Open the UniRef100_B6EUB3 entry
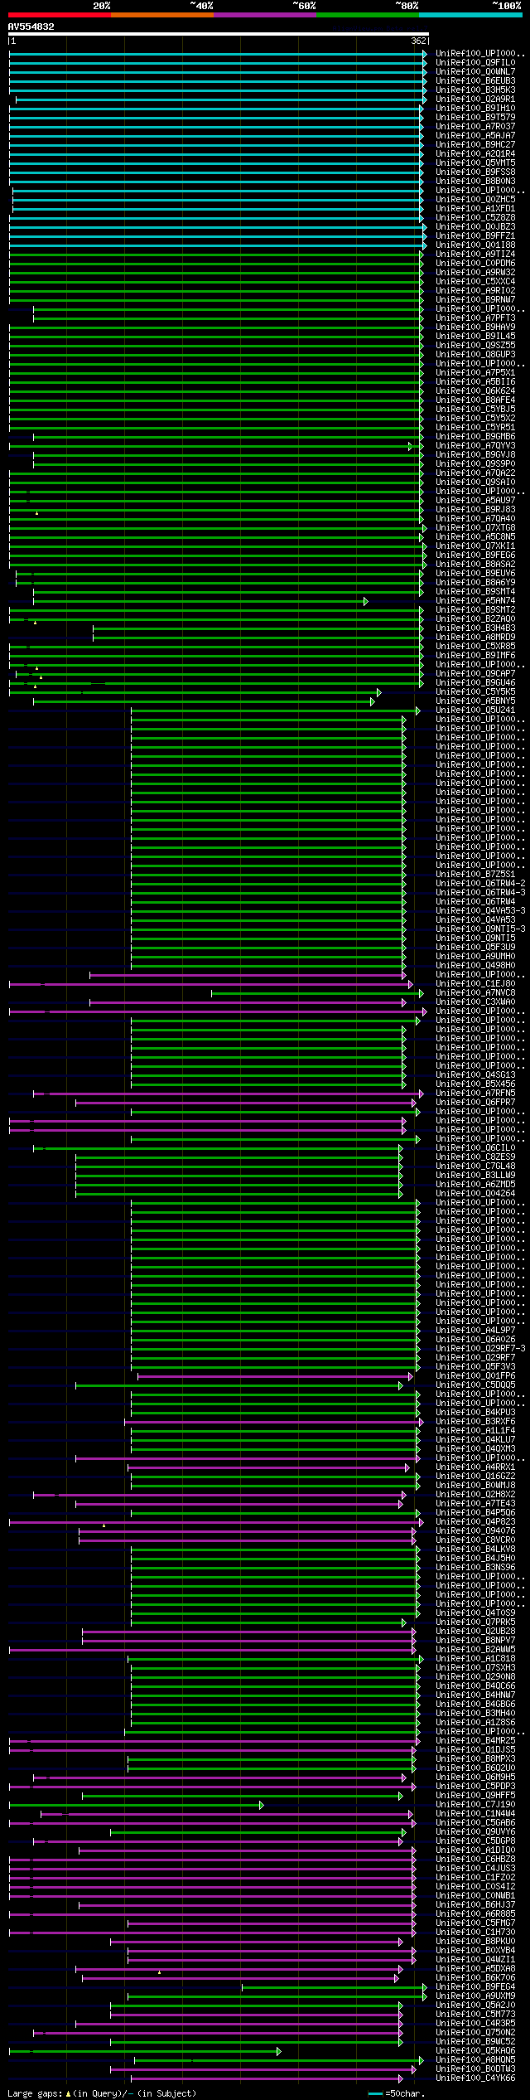This screenshot has width=530, height=2100. pyautogui.click(x=475, y=80)
